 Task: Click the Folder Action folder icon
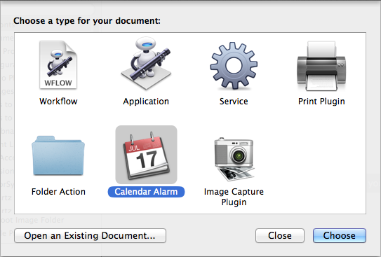[58, 155]
